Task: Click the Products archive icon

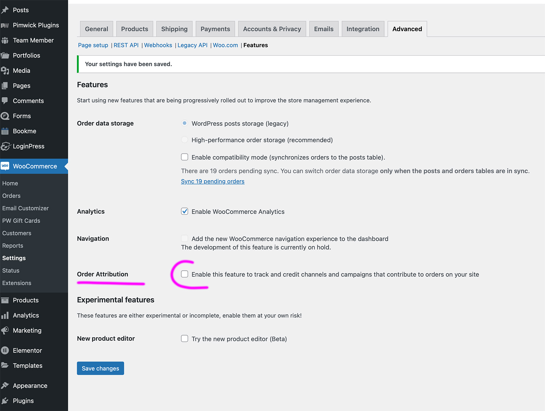Action: point(5,300)
